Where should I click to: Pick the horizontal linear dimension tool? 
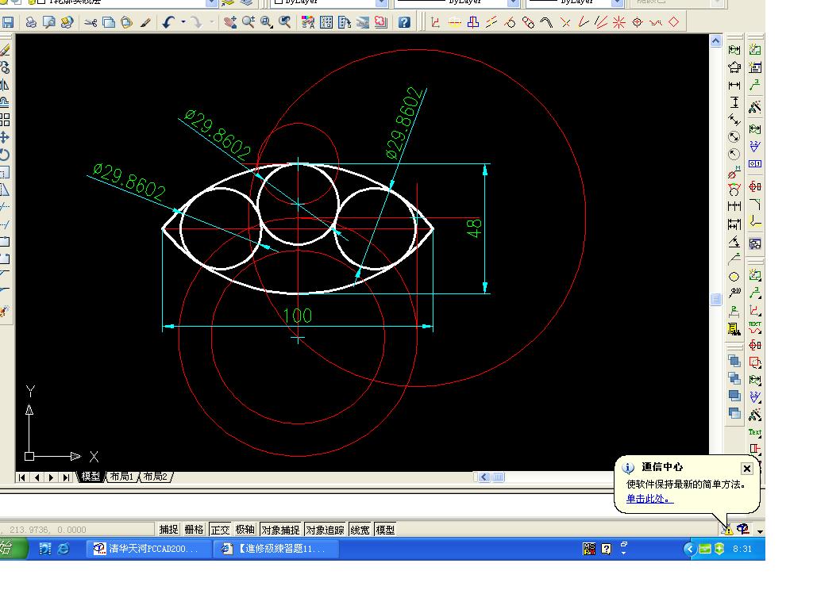tap(734, 85)
